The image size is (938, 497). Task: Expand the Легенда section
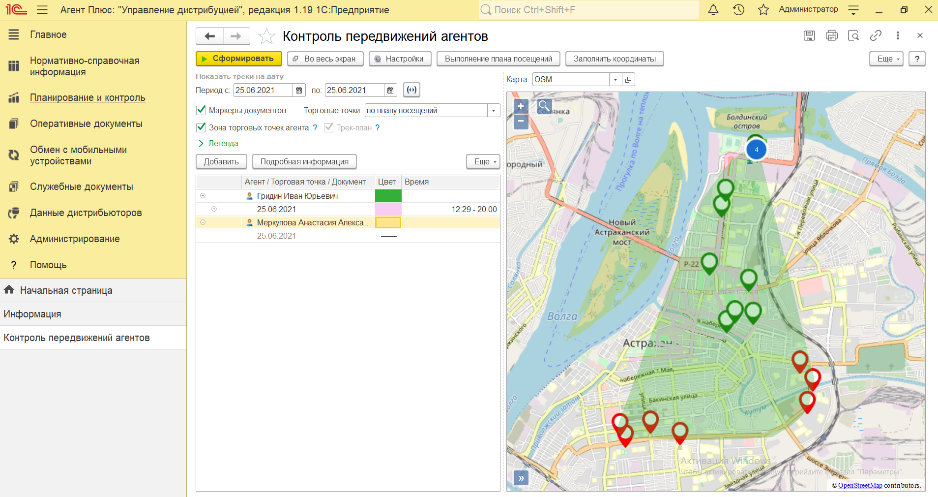tap(218, 143)
